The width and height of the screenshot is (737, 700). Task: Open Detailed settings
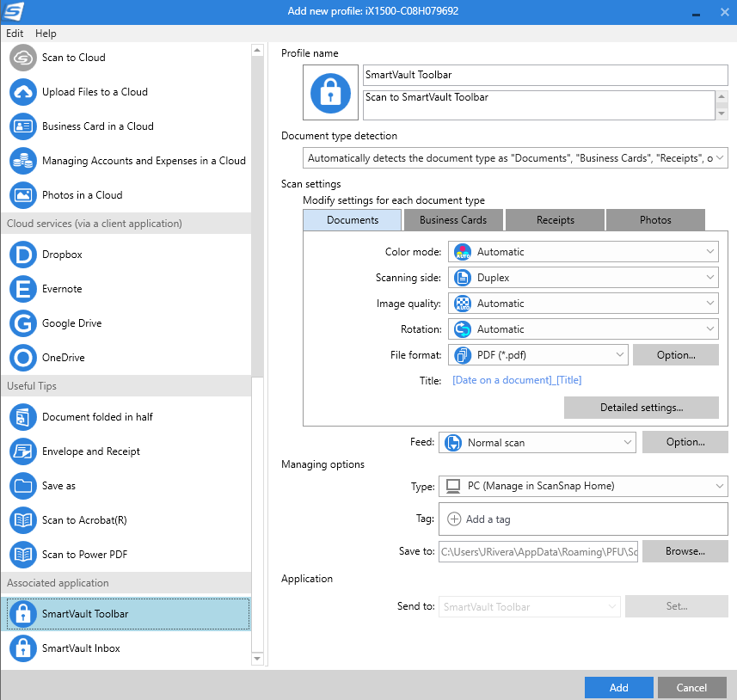click(x=642, y=408)
